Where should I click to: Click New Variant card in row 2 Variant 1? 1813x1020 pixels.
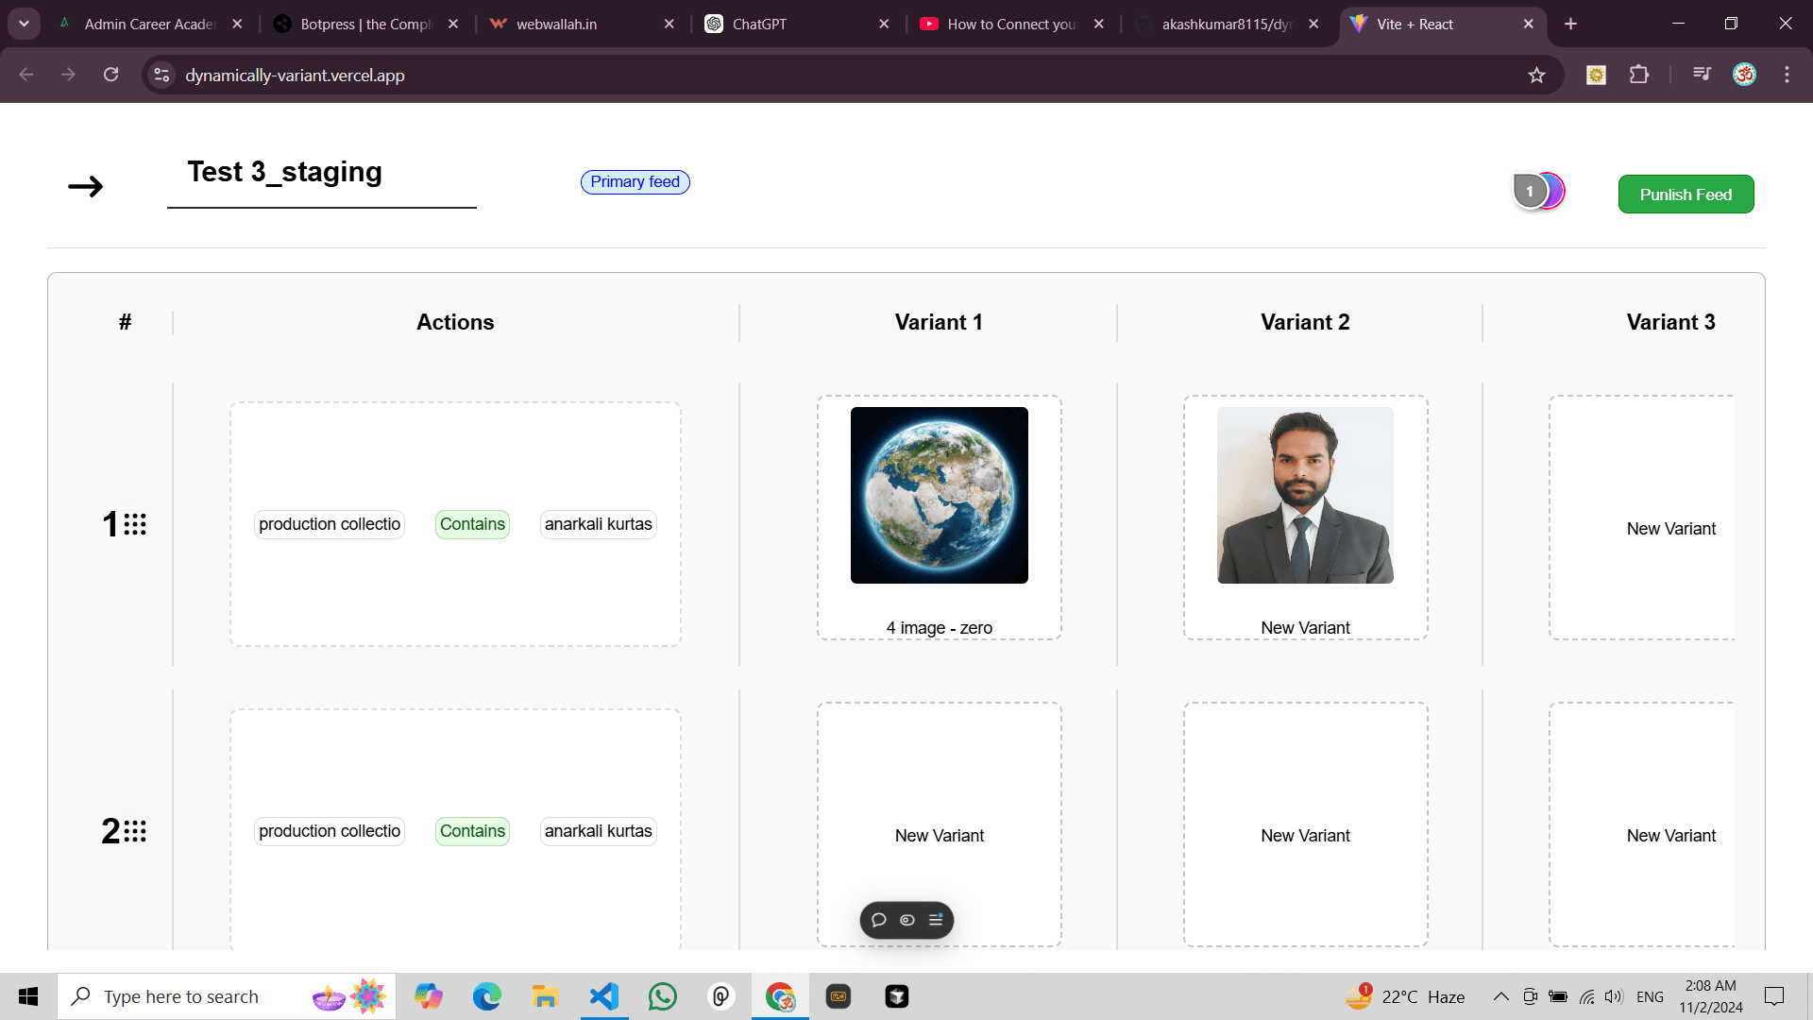point(939,824)
